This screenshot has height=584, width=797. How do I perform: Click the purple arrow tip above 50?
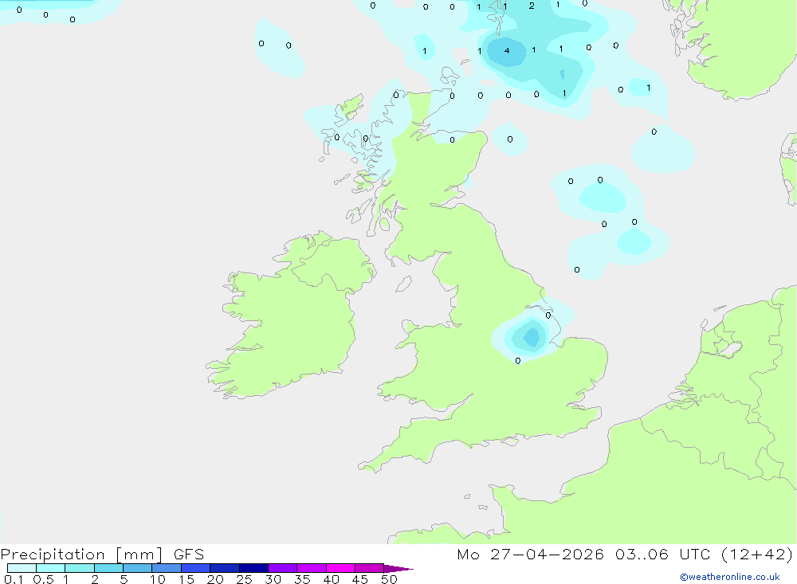398,568
